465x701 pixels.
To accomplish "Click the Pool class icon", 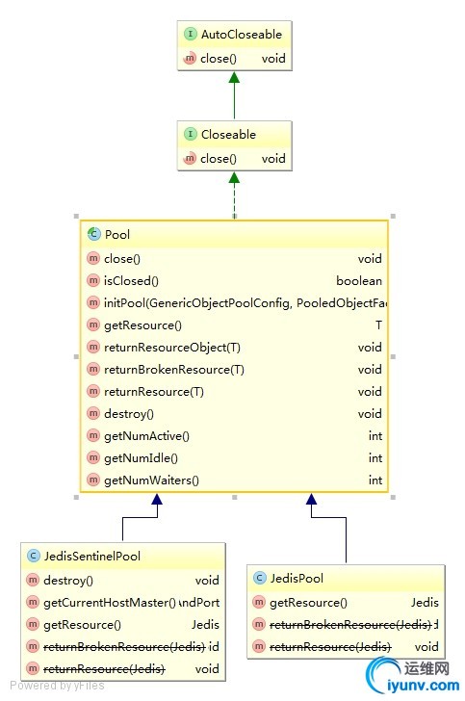I will pos(94,234).
